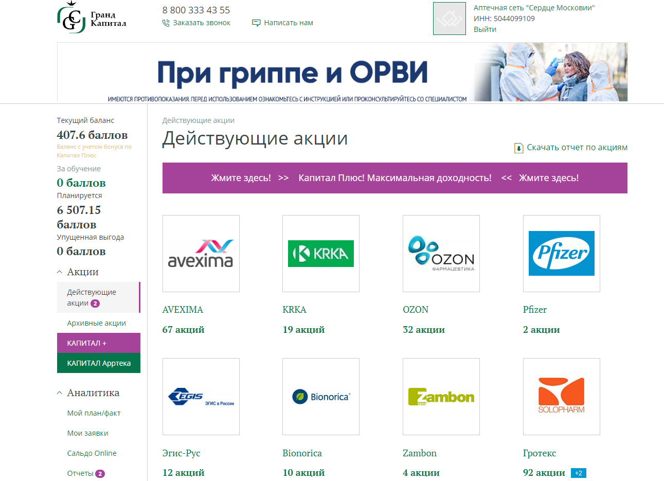
Task: Click the При гриппе и ОРВИ banner
Action: pos(343,73)
